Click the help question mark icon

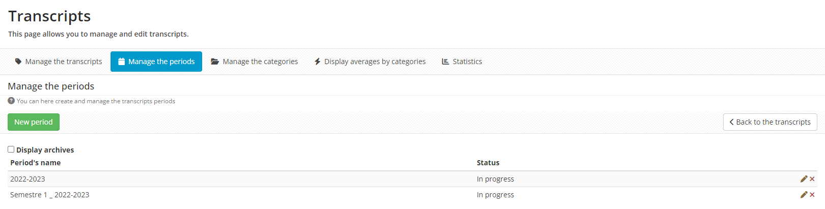pos(11,101)
